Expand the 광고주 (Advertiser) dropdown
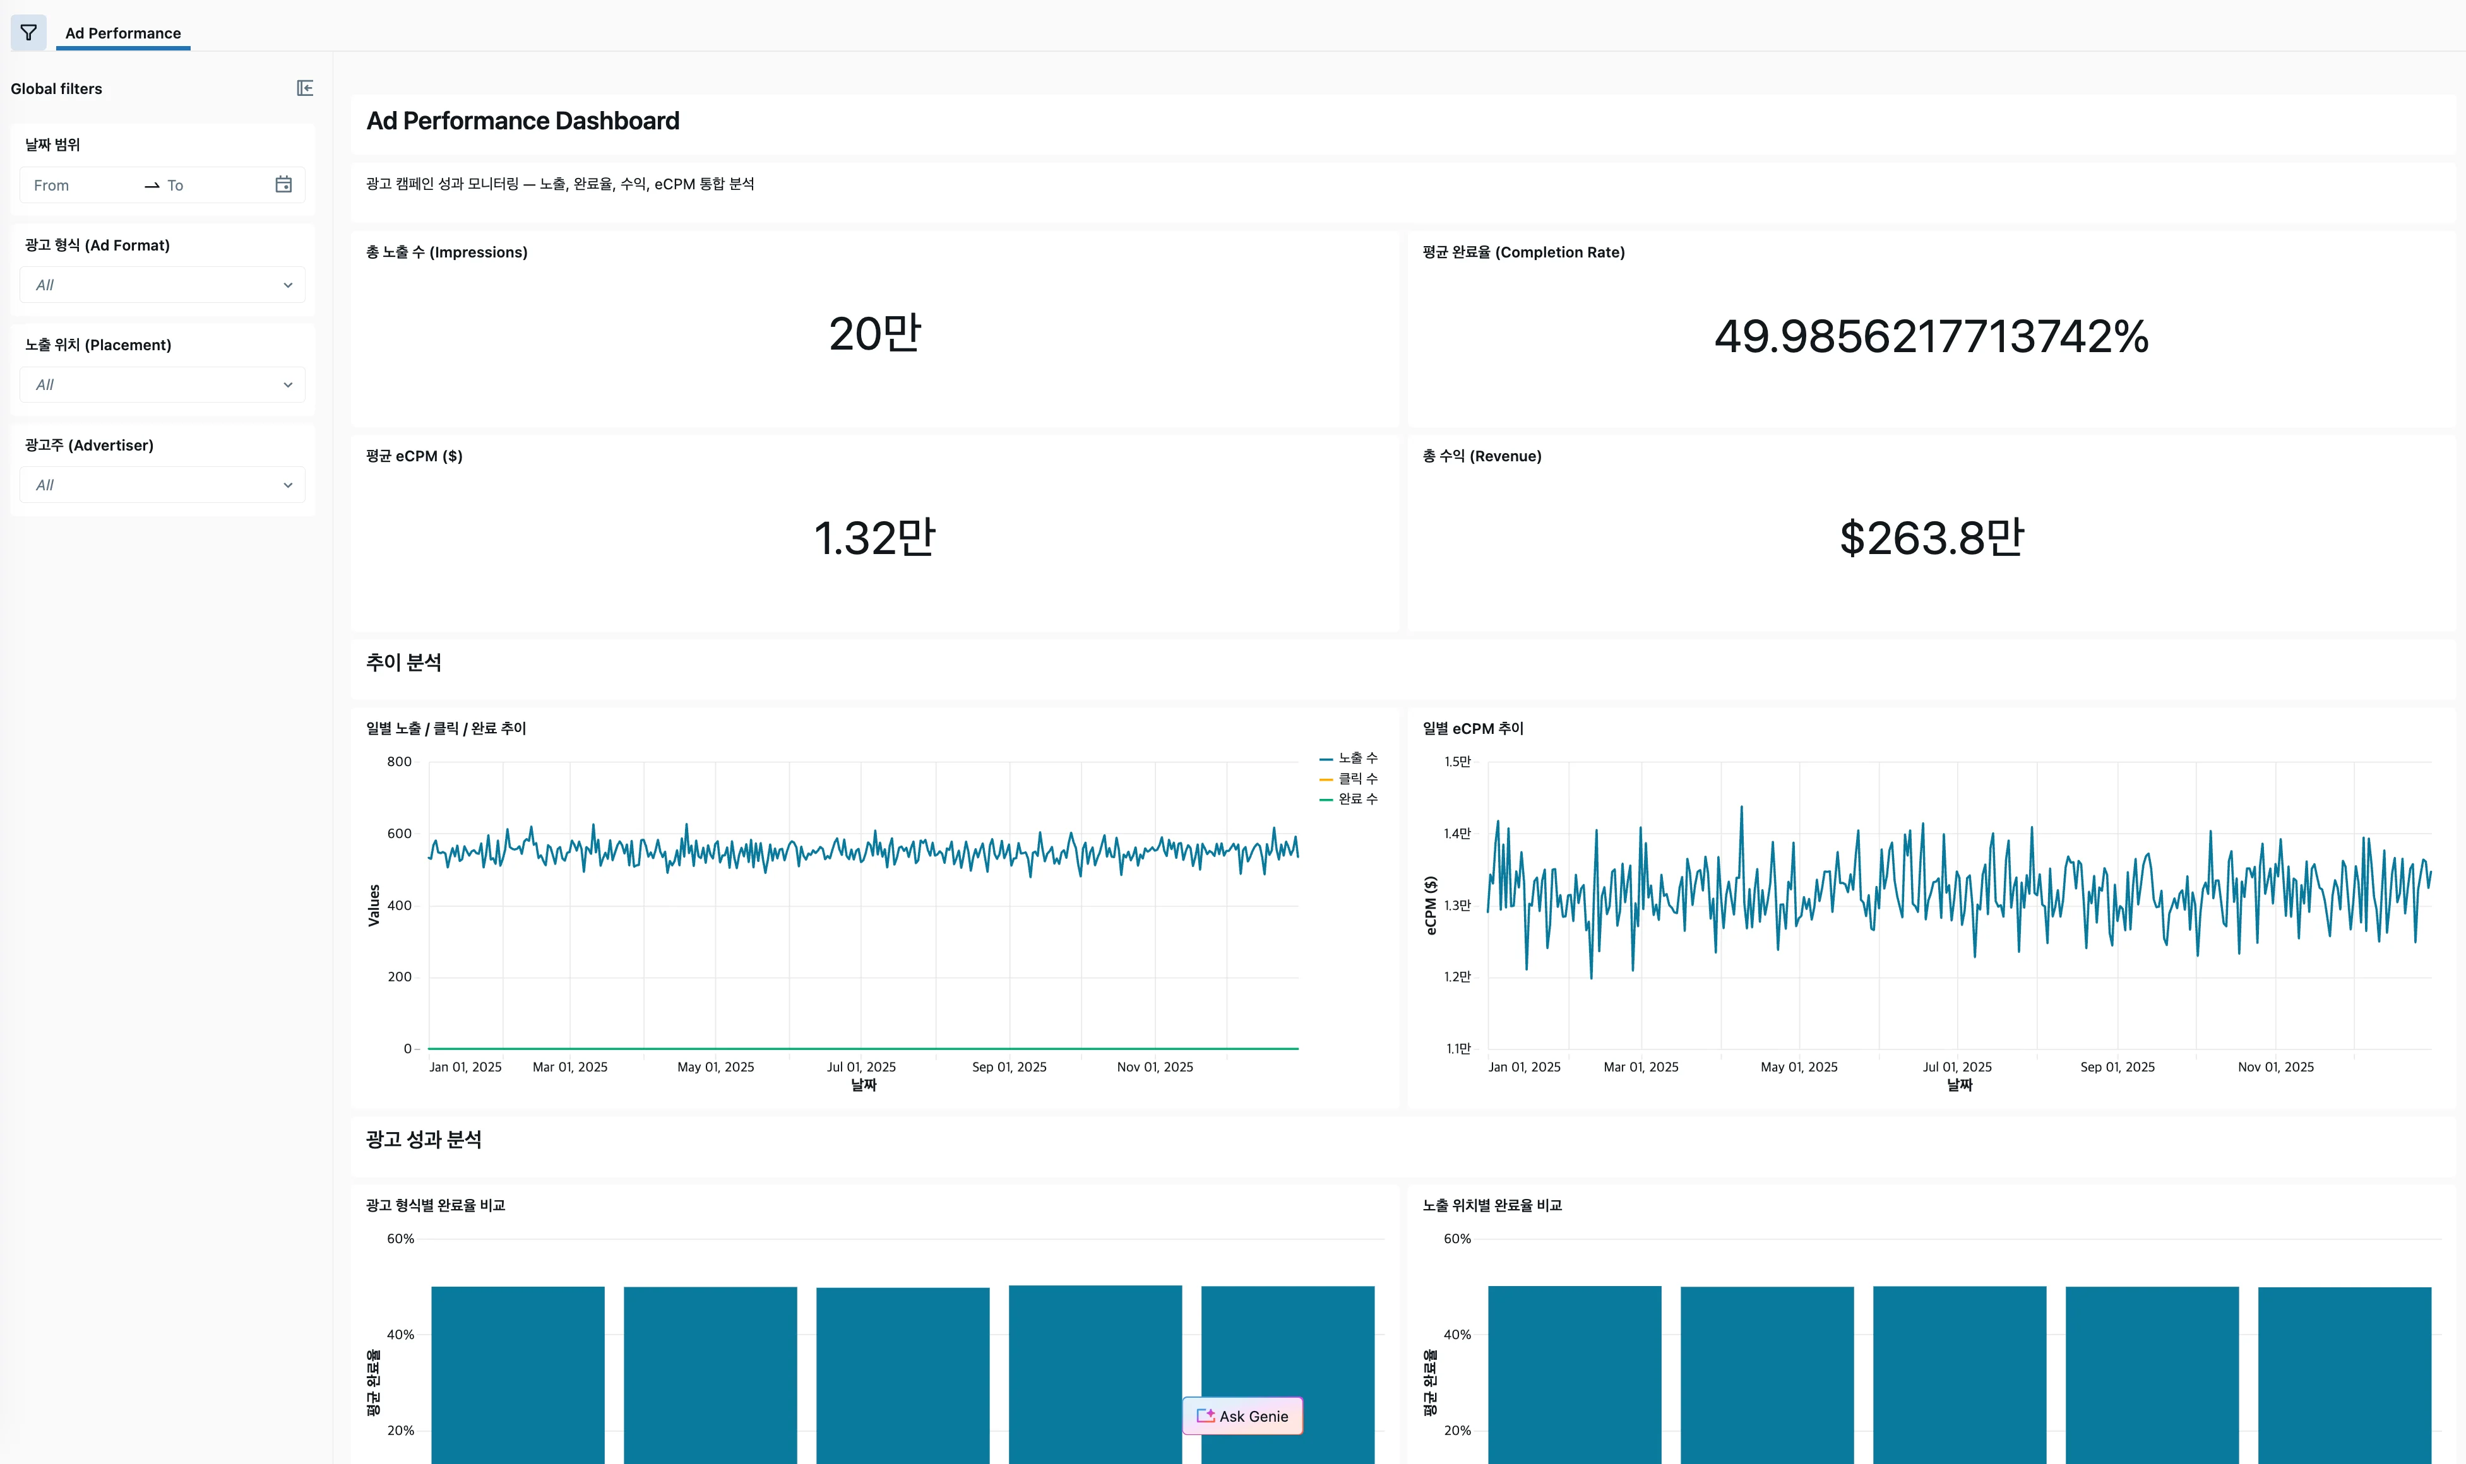The height and width of the screenshot is (1464, 2466). pyautogui.click(x=163, y=485)
